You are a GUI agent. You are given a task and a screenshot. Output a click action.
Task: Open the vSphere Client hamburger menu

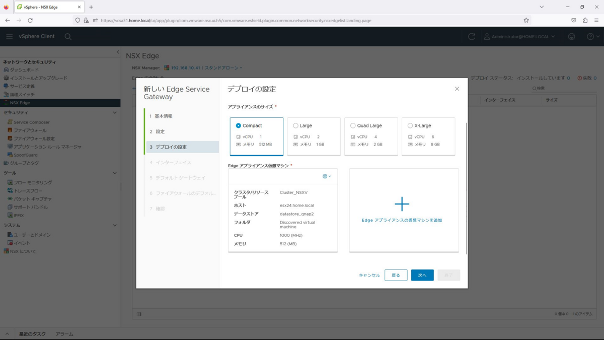(9, 36)
